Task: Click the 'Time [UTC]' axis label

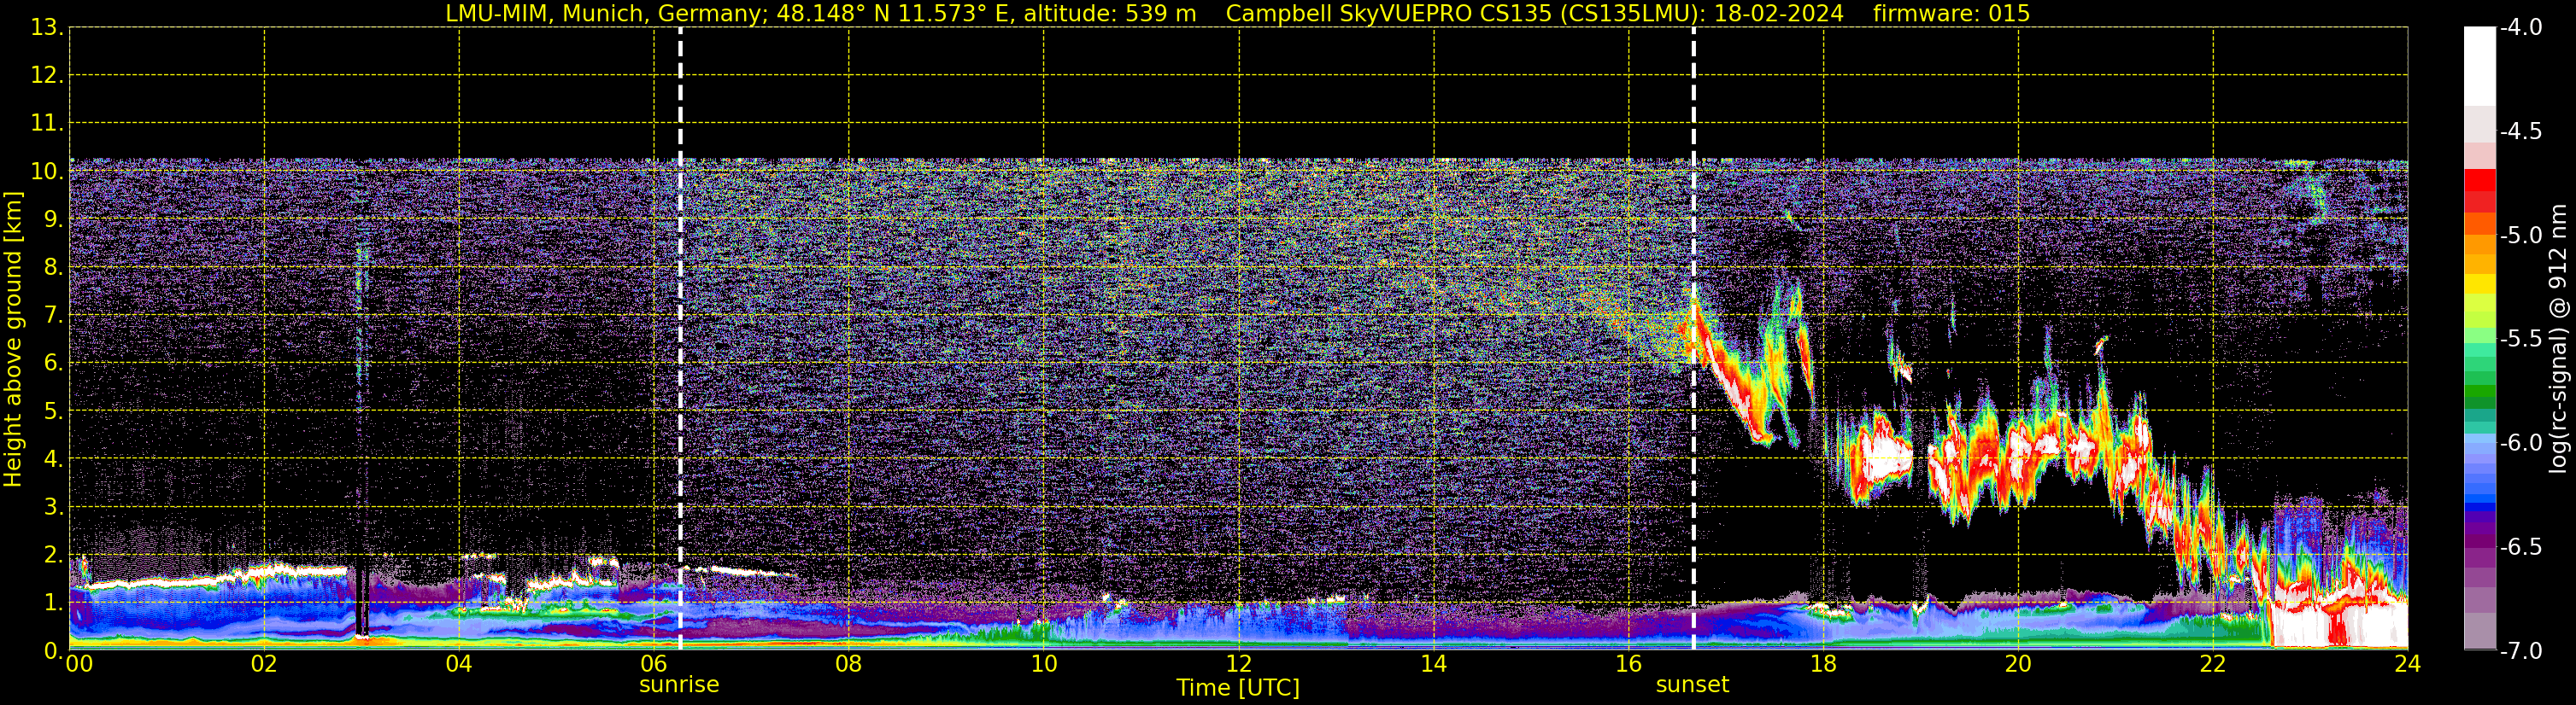Action: pyautogui.click(x=1238, y=688)
